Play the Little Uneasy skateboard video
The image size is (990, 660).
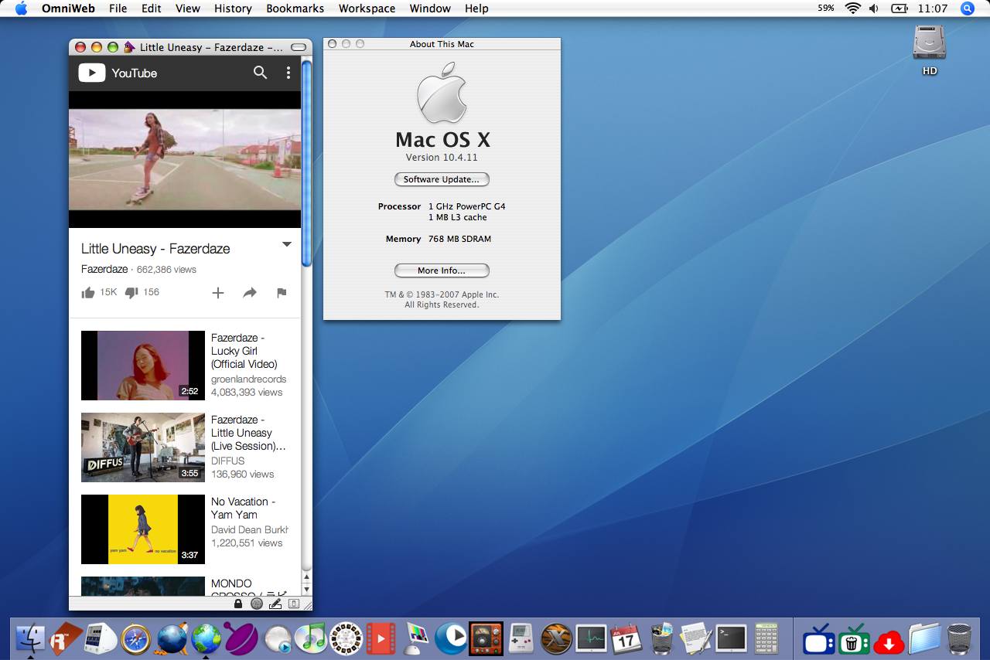(185, 159)
